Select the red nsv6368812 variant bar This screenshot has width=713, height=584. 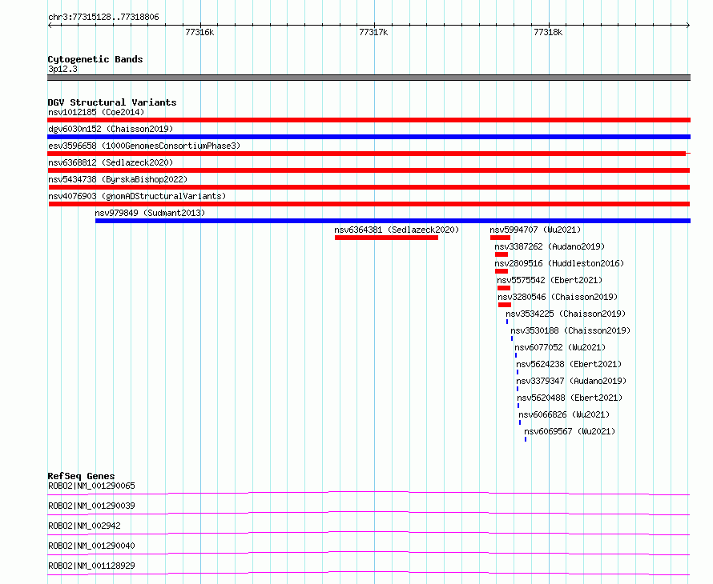(369, 170)
